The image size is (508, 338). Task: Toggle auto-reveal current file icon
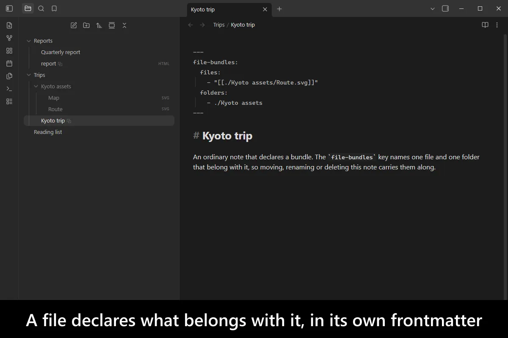pos(112,25)
